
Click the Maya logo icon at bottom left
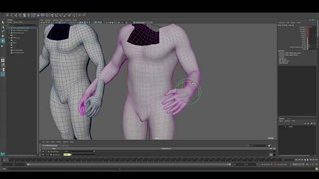(3, 154)
